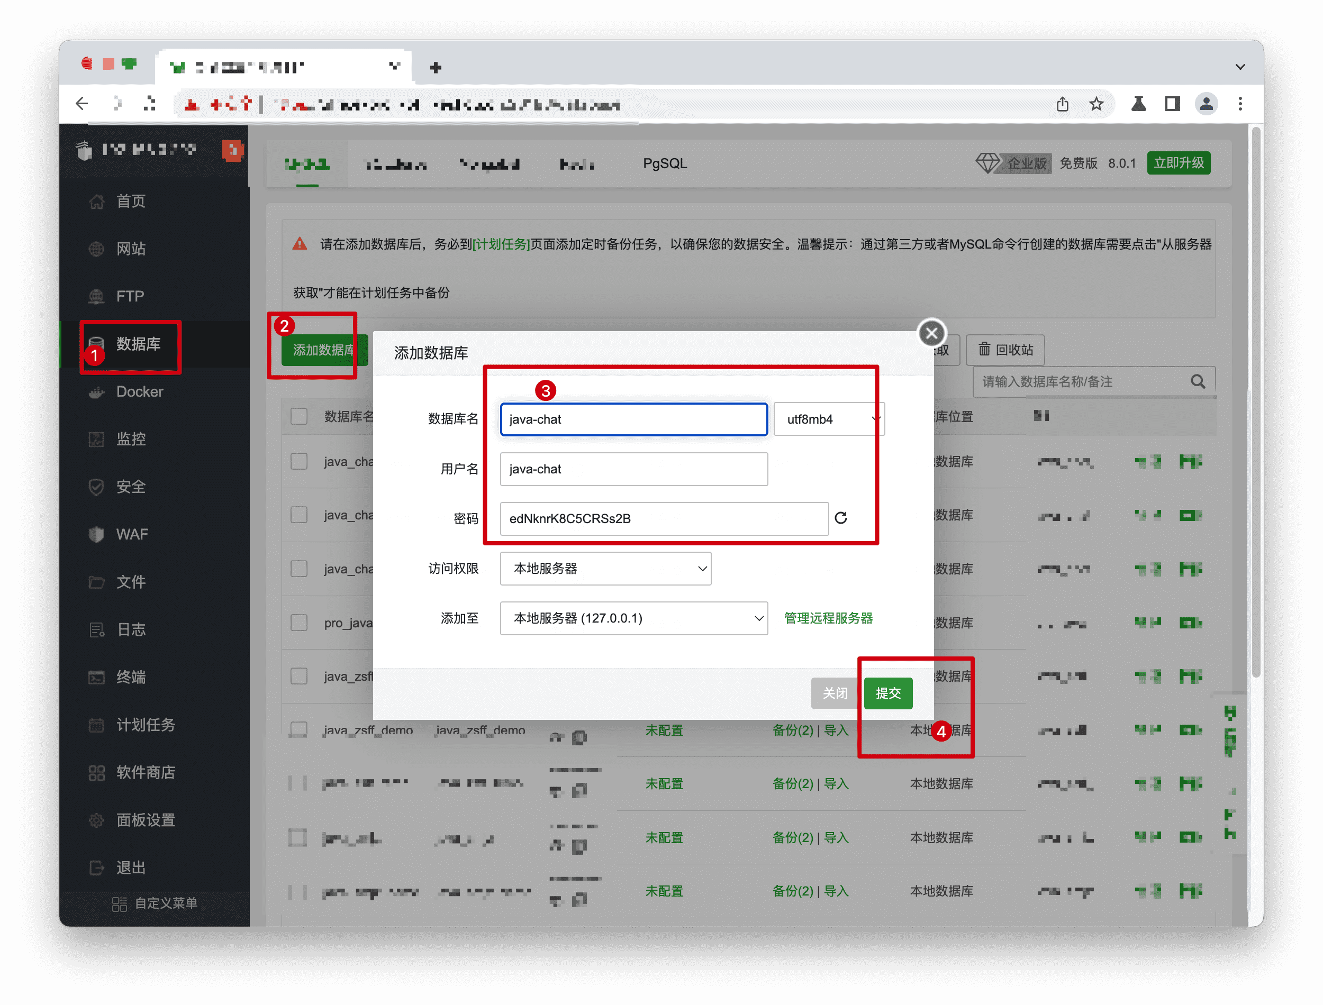Expand the 添加至 server dropdown

(633, 618)
